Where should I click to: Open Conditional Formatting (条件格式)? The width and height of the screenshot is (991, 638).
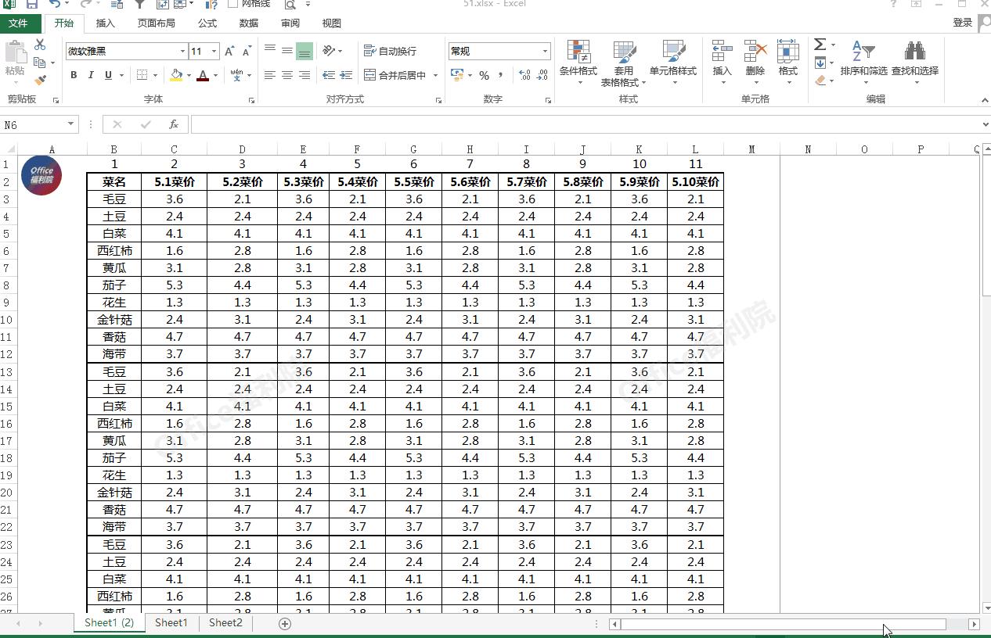point(578,61)
